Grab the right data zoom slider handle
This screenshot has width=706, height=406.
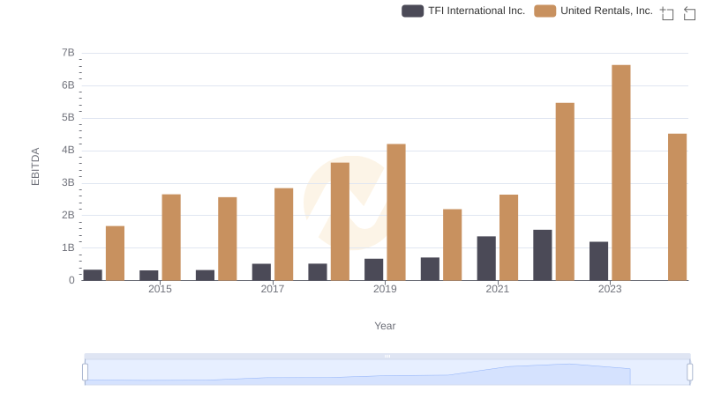(x=689, y=372)
